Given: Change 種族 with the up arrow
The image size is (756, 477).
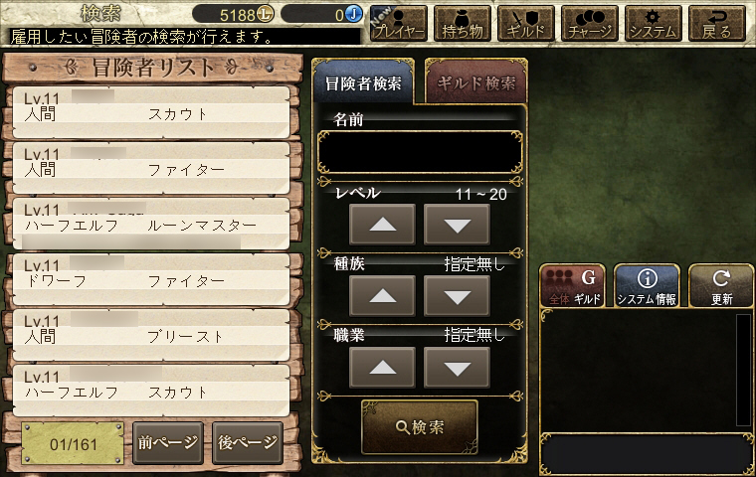Looking at the screenshot, I should click(382, 296).
